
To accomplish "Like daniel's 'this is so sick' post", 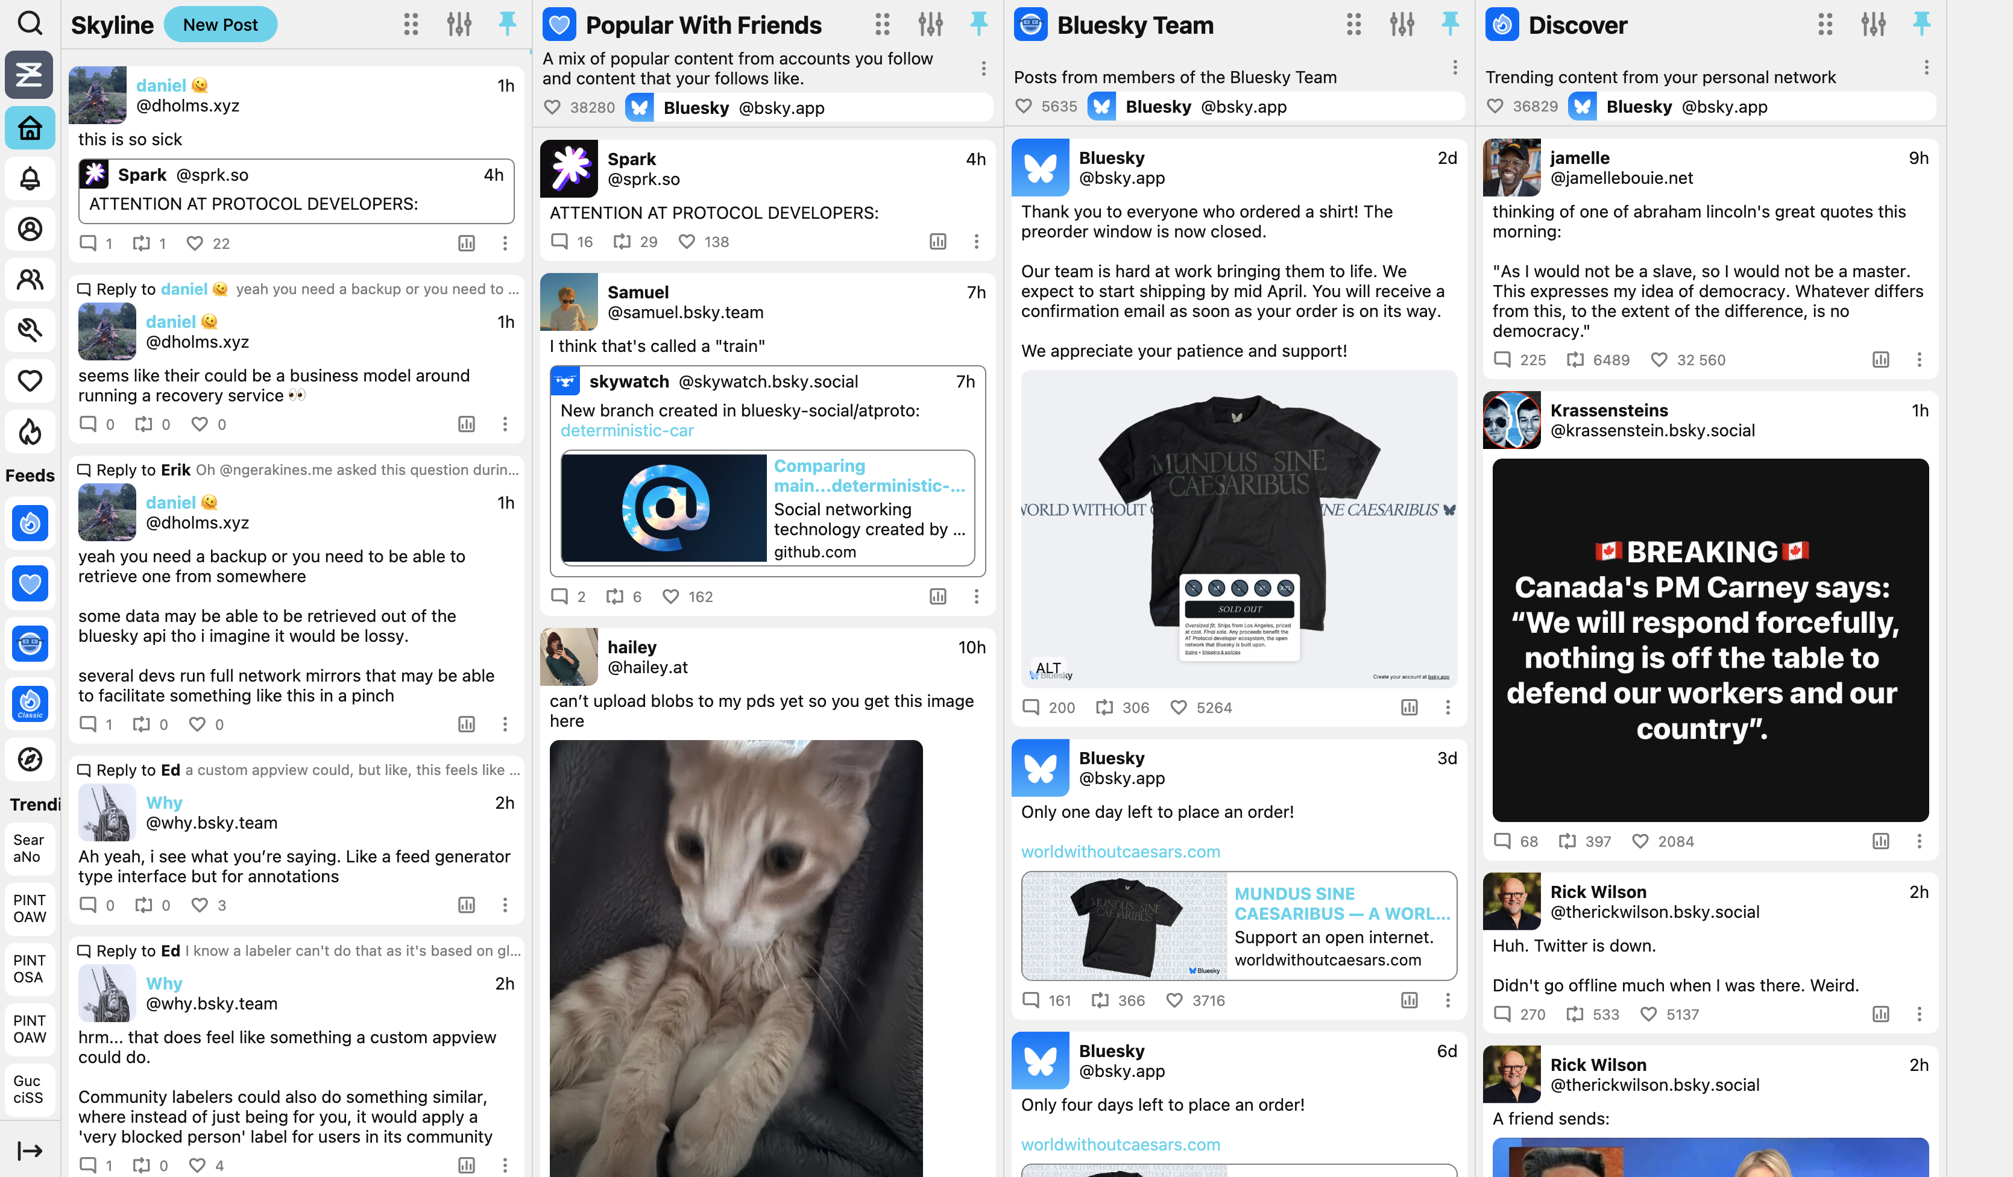I will coord(194,243).
